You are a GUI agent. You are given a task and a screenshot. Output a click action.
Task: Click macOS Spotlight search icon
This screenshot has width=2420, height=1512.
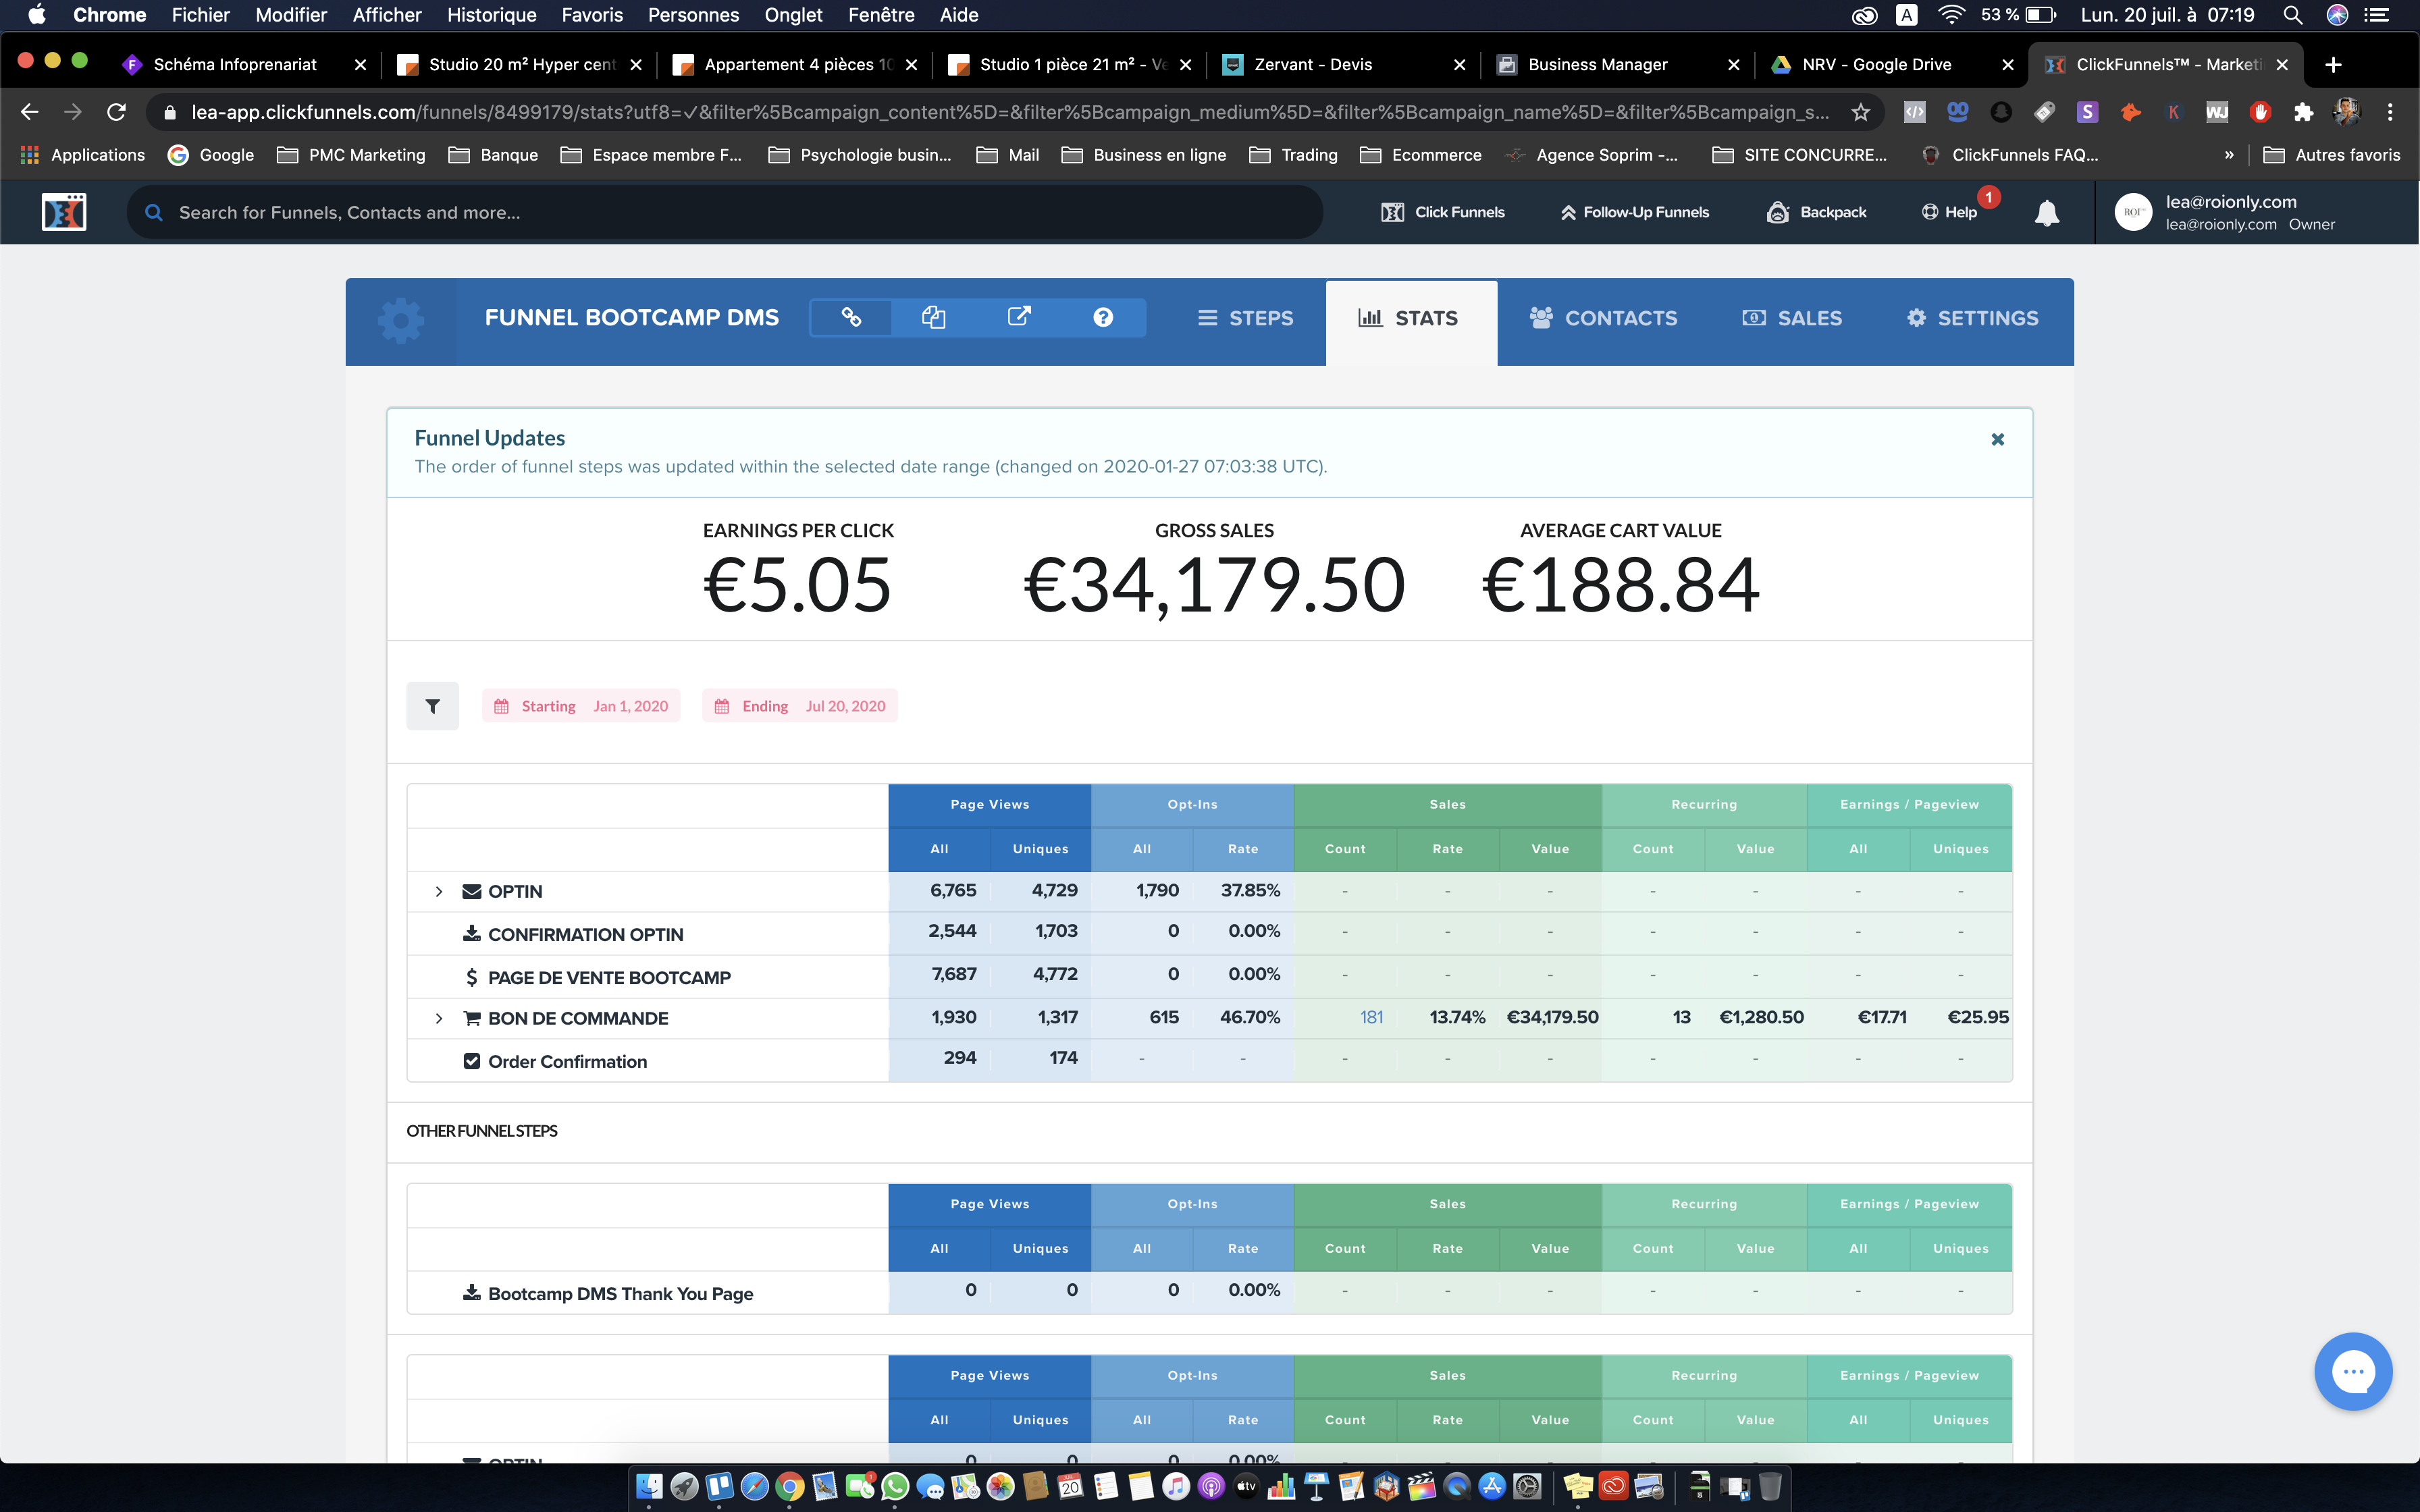click(x=2293, y=15)
